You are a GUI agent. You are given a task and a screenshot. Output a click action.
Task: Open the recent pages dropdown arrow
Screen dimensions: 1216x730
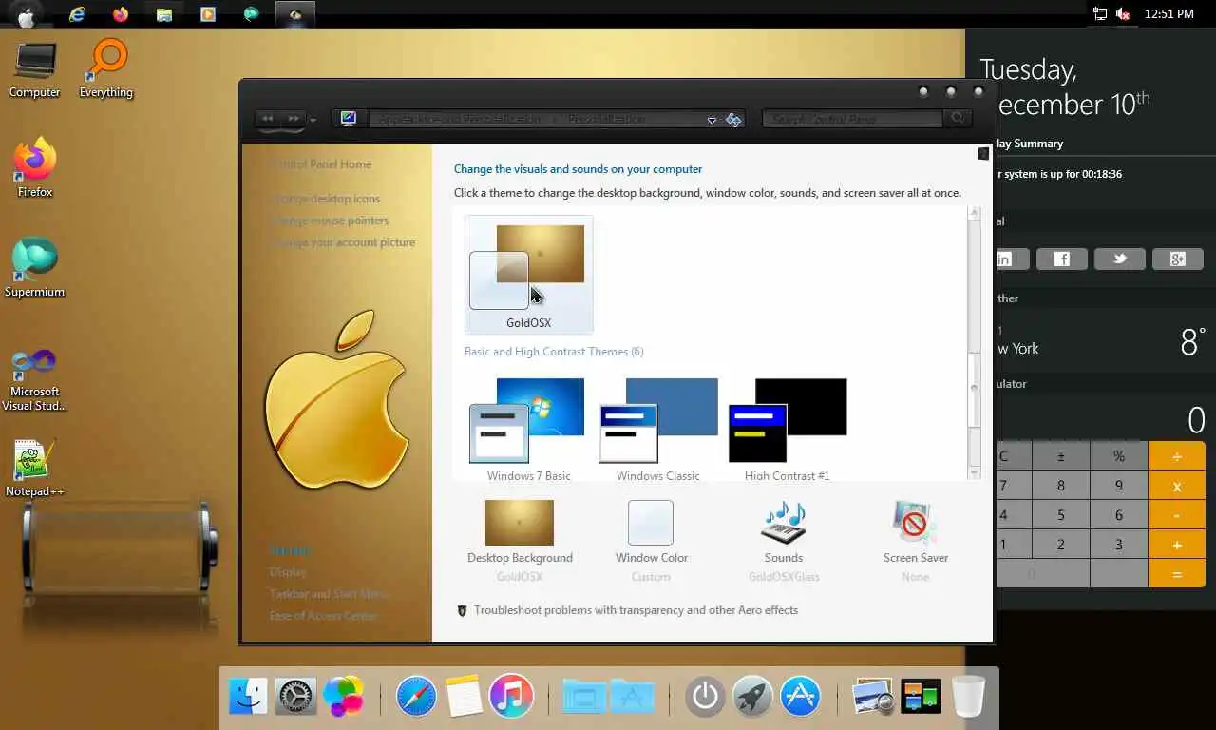[313, 120]
